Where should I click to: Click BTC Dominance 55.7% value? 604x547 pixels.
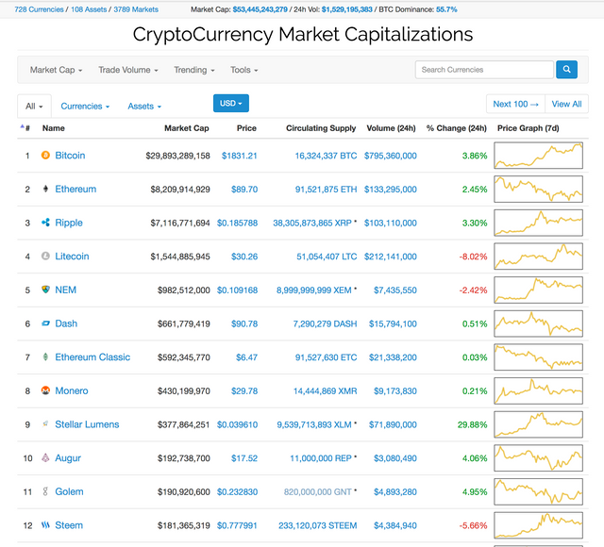446,9
